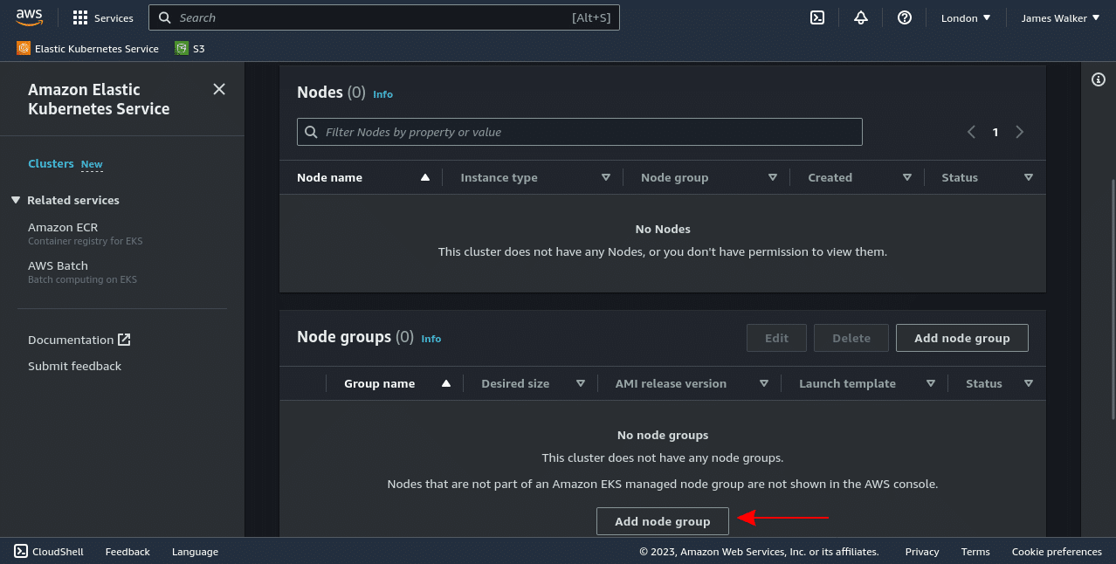Click the Group name column header
The width and height of the screenshot is (1116, 564).
coord(379,383)
